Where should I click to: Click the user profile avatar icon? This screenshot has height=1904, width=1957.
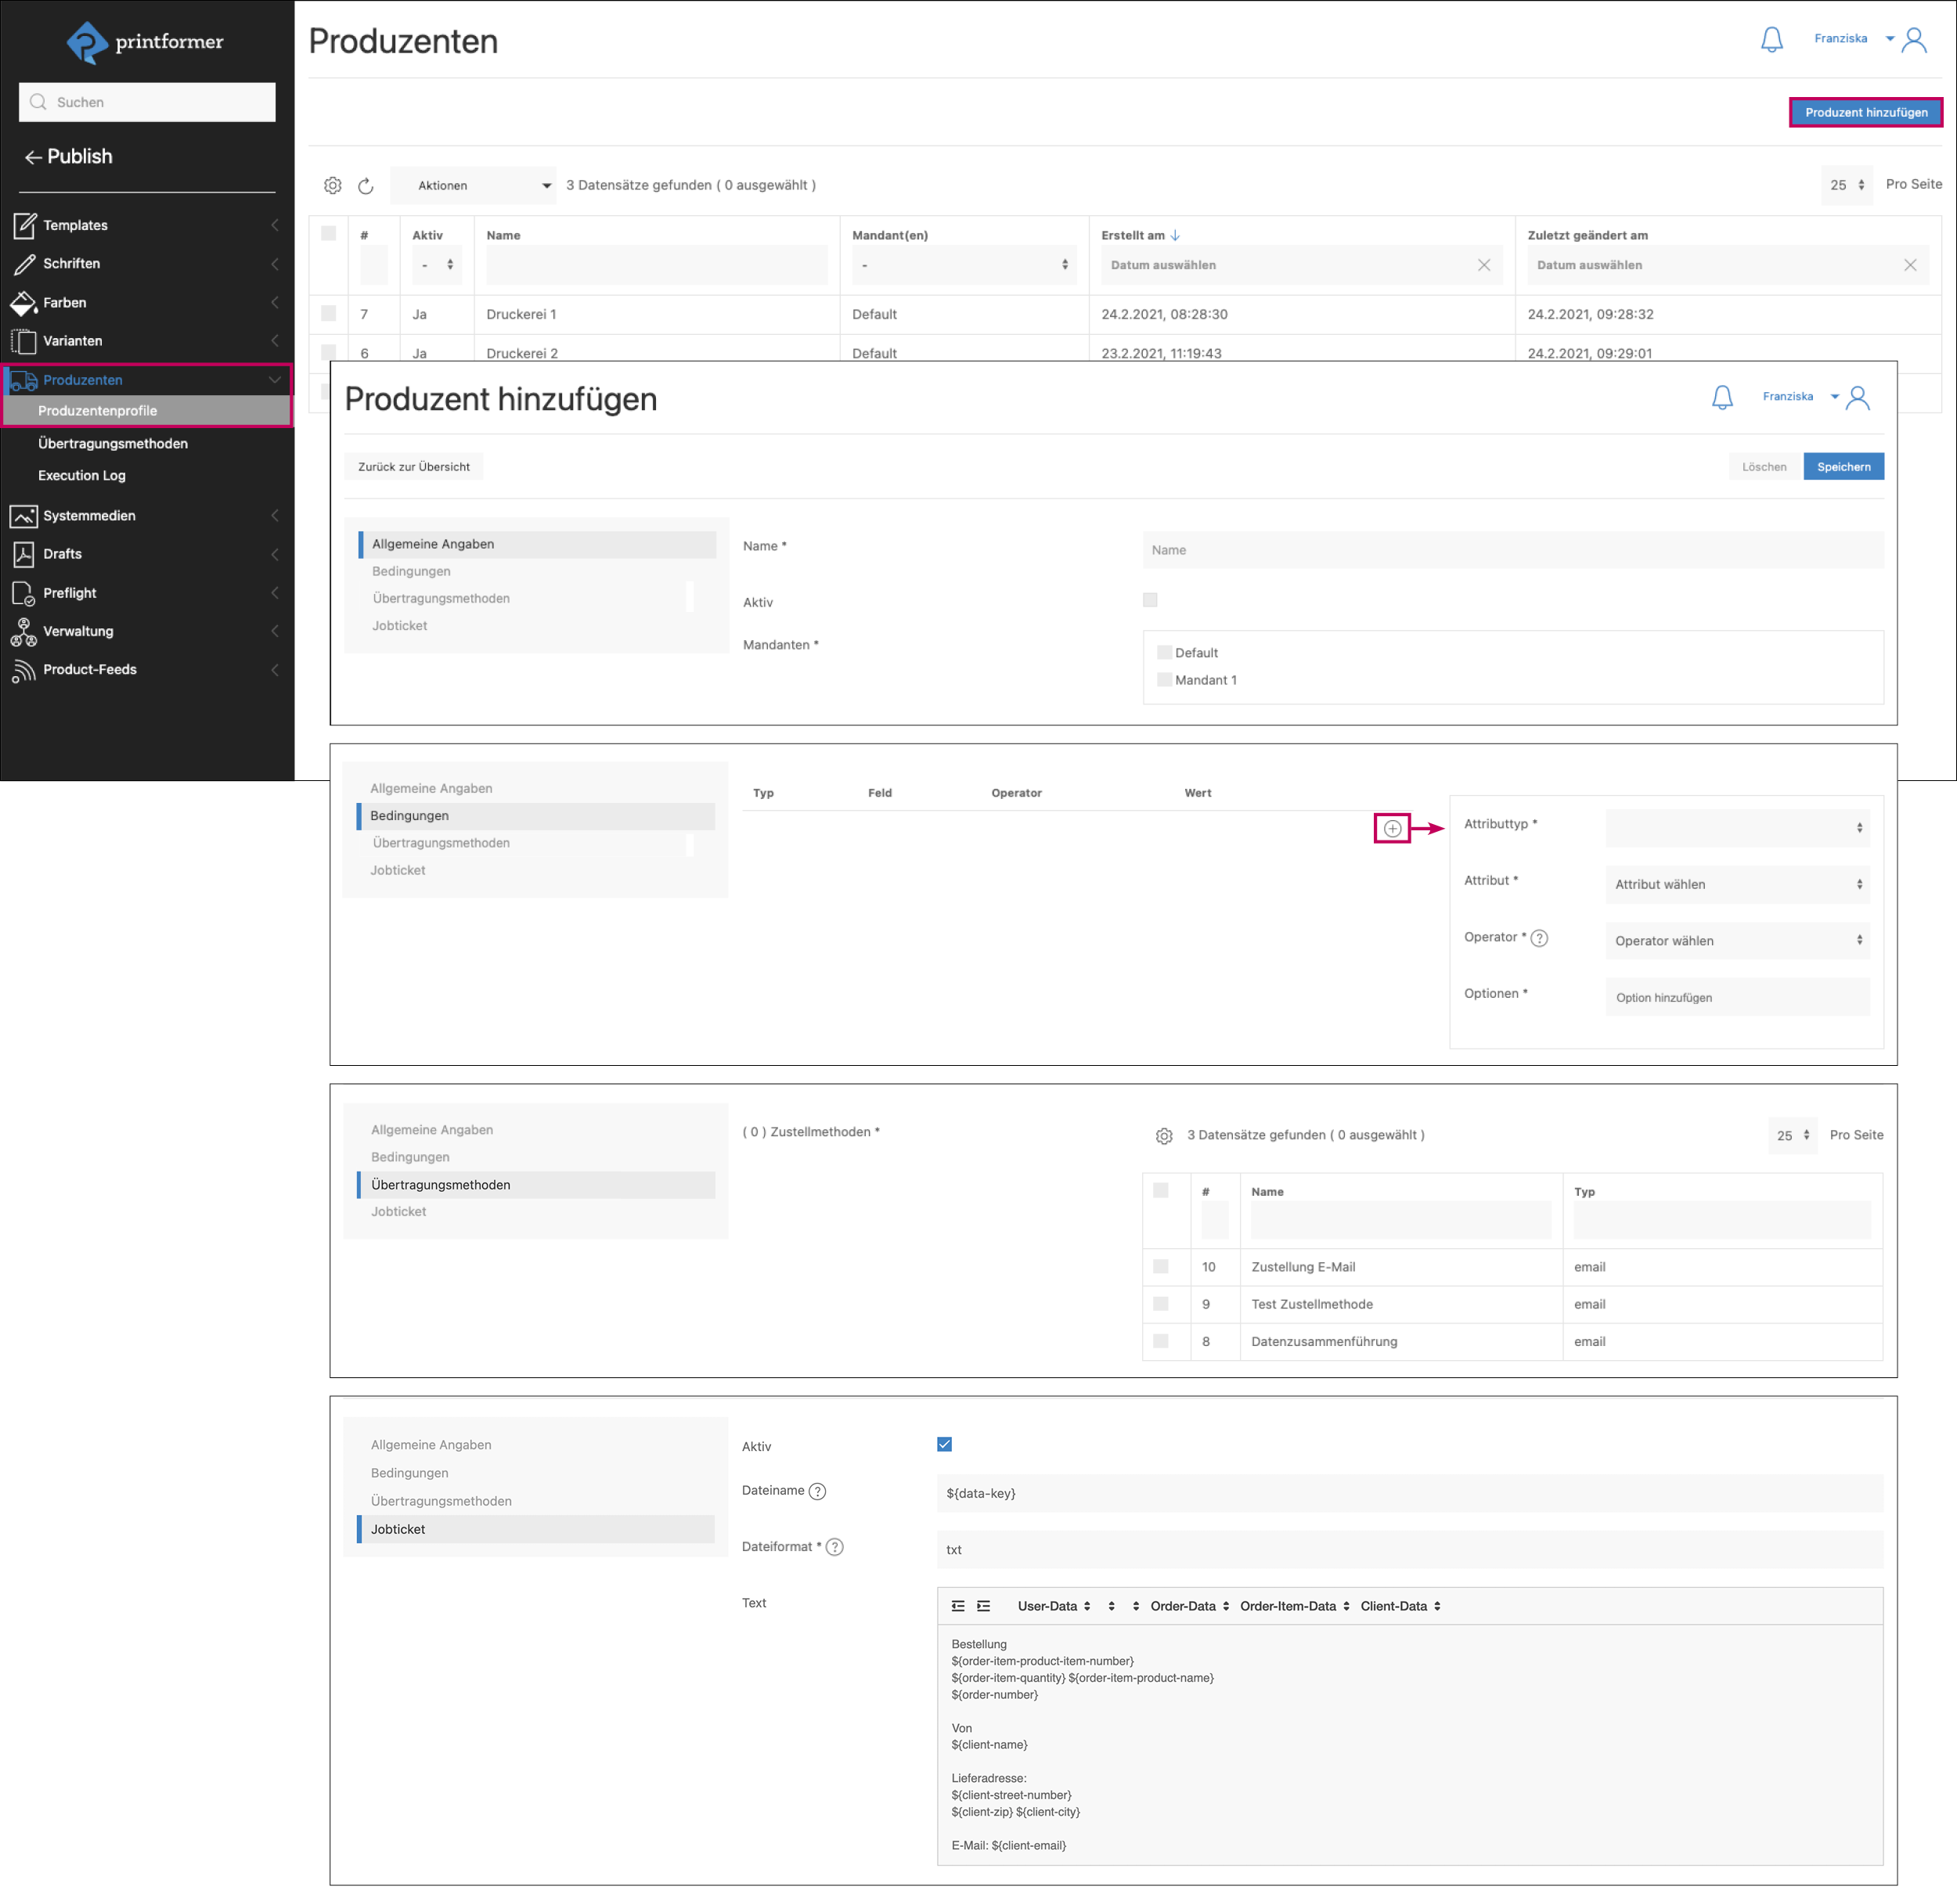point(1914,39)
